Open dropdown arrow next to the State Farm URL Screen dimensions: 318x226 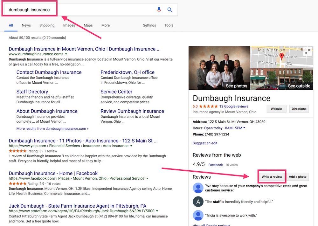(x=157, y=211)
